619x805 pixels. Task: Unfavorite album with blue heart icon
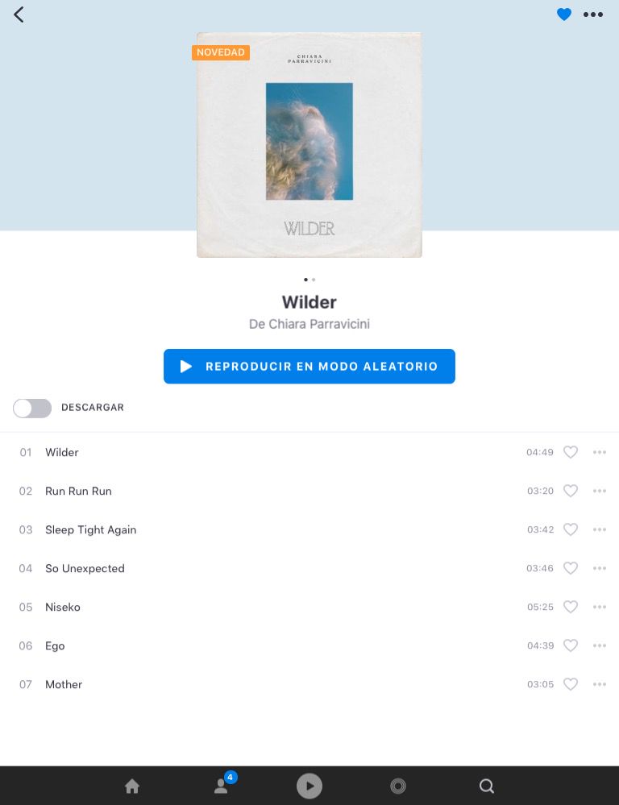pyautogui.click(x=564, y=15)
